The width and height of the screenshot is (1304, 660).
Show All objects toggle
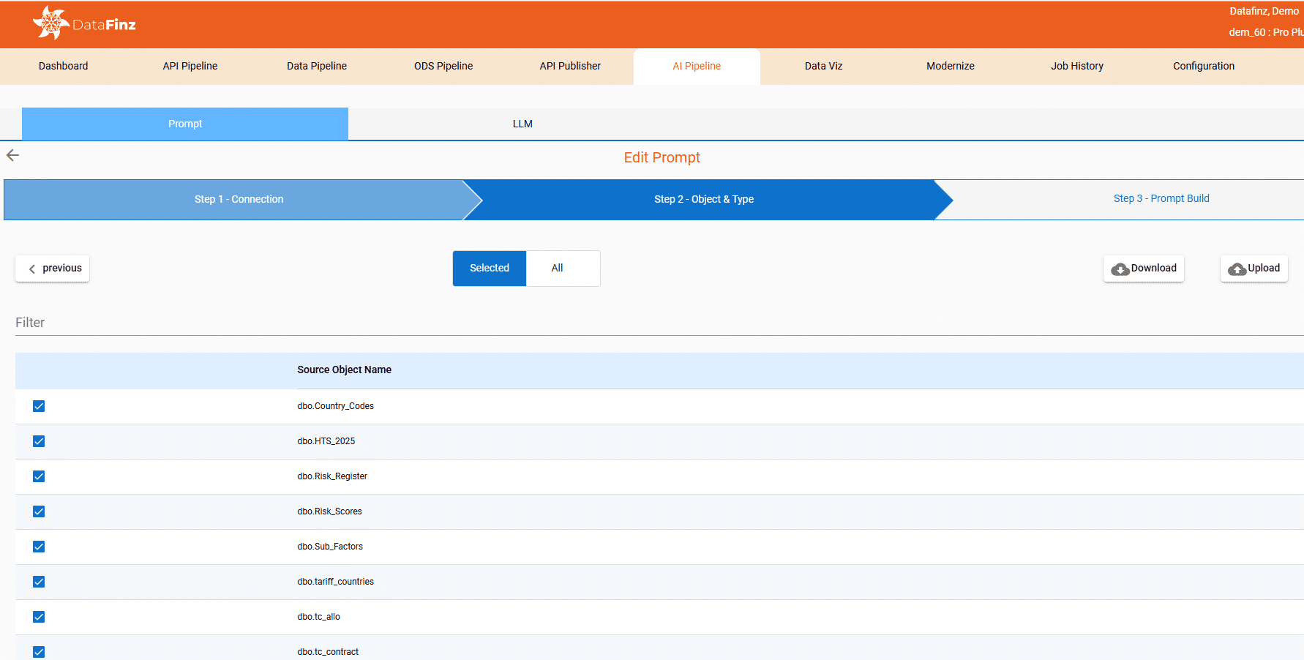click(557, 268)
